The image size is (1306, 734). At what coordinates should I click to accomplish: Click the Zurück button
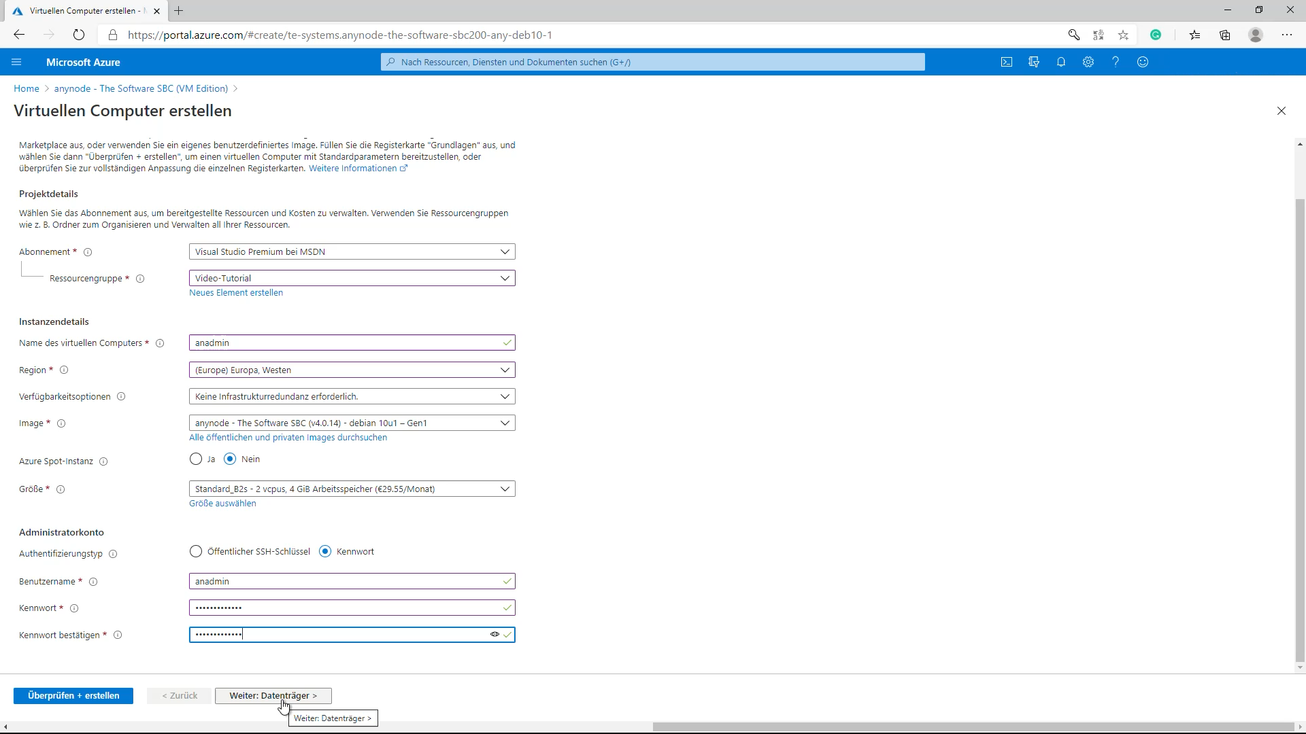point(179,696)
